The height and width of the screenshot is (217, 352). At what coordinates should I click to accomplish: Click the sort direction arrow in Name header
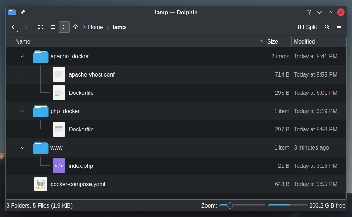pos(261,41)
